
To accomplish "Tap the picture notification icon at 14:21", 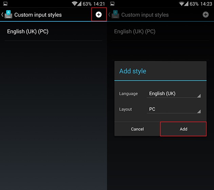I will [x=5, y=4].
